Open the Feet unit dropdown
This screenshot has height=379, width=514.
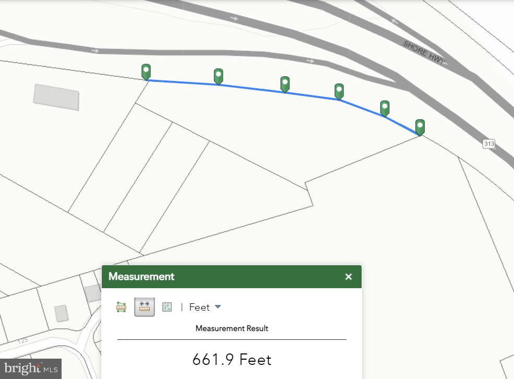point(205,307)
